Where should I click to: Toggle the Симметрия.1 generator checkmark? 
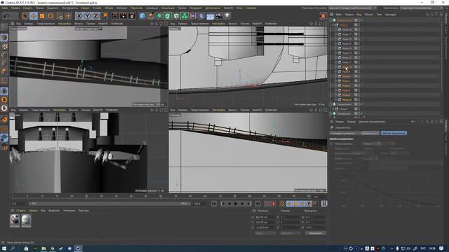[x=361, y=104]
